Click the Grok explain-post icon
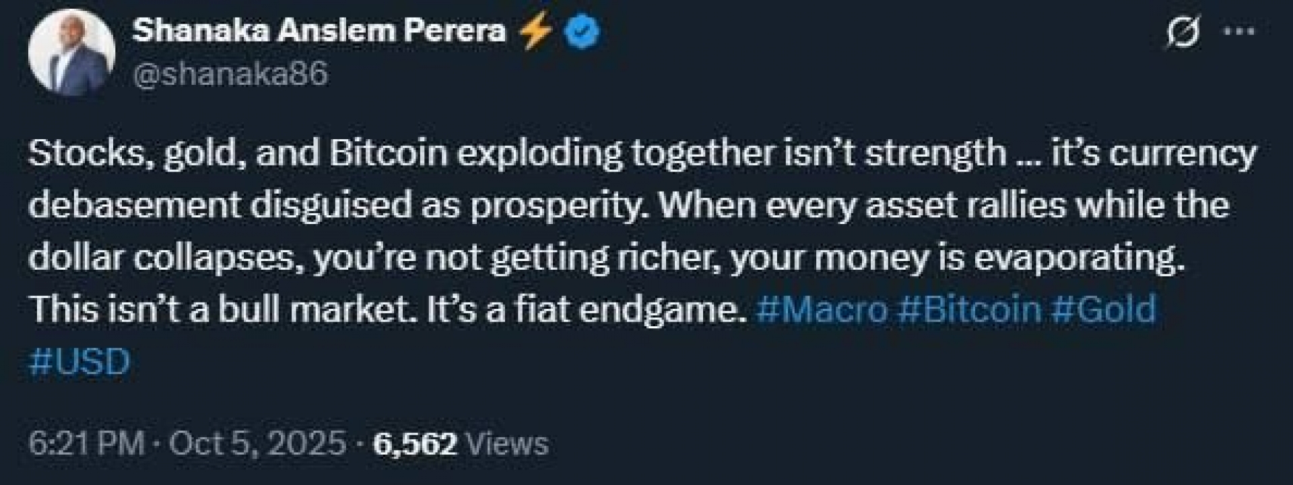 point(1183,32)
